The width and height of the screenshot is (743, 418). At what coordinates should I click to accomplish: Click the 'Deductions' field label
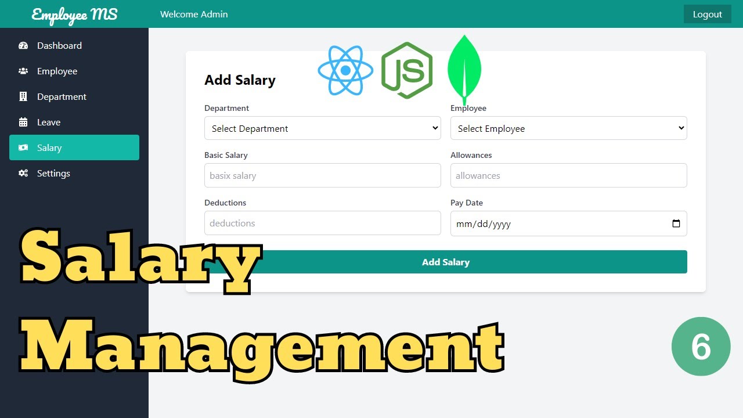pyautogui.click(x=225, y=203)
